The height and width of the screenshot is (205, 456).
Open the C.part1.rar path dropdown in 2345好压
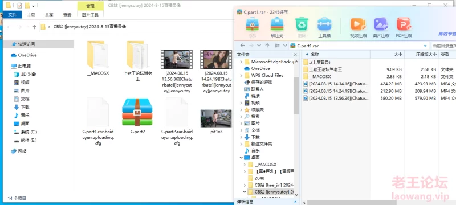point(425,46)
